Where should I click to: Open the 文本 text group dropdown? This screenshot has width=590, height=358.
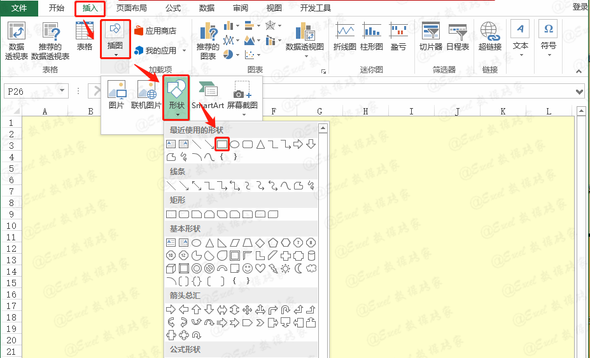pyautogui.click(x=521, y=39)
